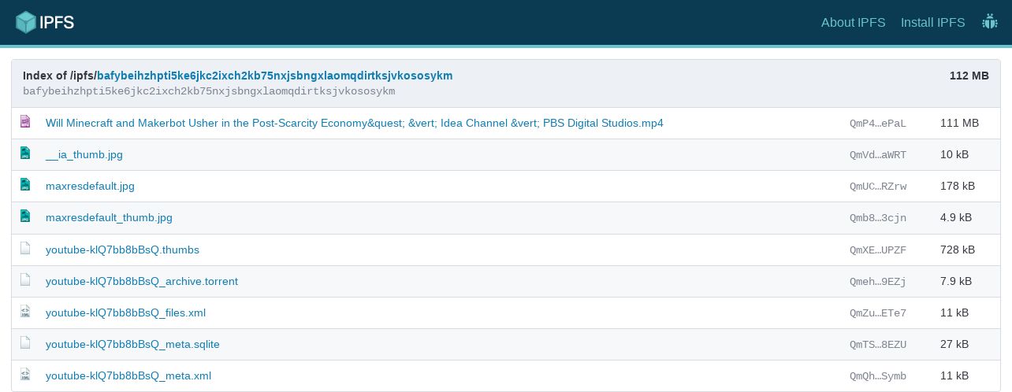Click the QmQh...Symb hash link
Image resolution: width=1012 pixels, height=392 pixels.
[878, 375]
